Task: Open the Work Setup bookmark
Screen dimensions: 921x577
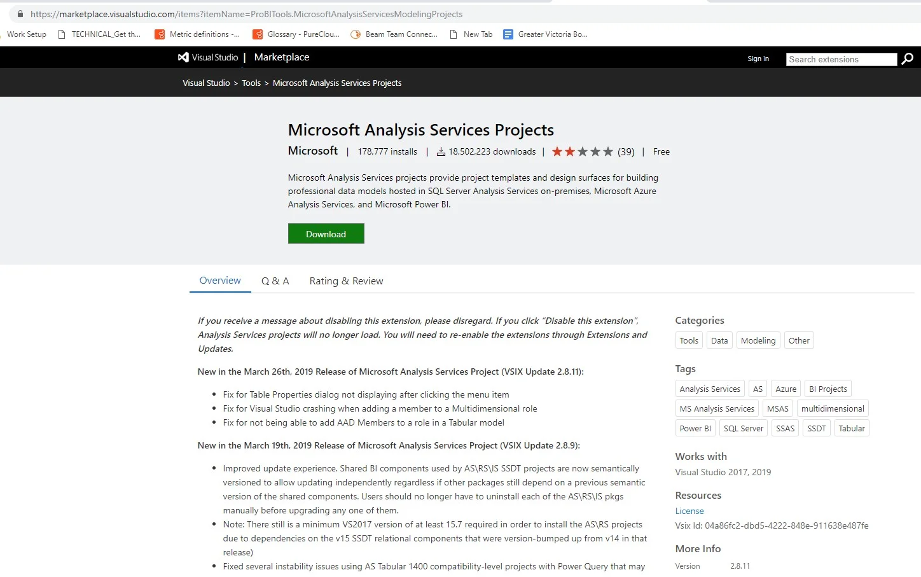Action: point(27,34)
